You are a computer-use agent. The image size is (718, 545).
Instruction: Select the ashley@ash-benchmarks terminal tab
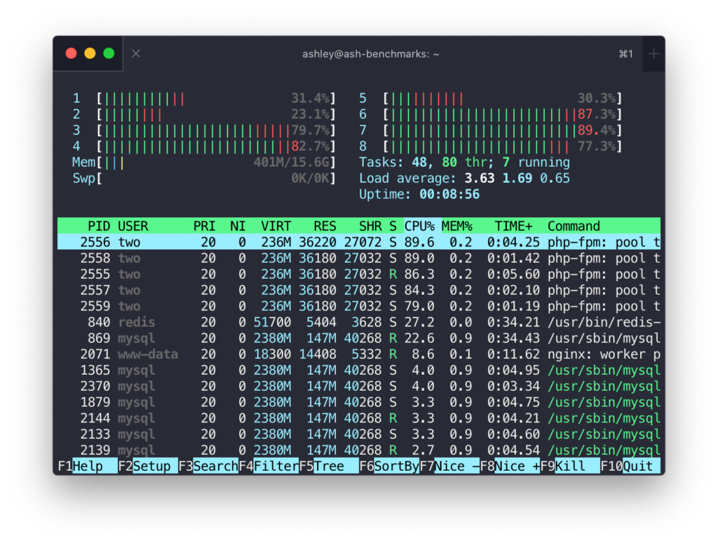click(x=370, y=53)
